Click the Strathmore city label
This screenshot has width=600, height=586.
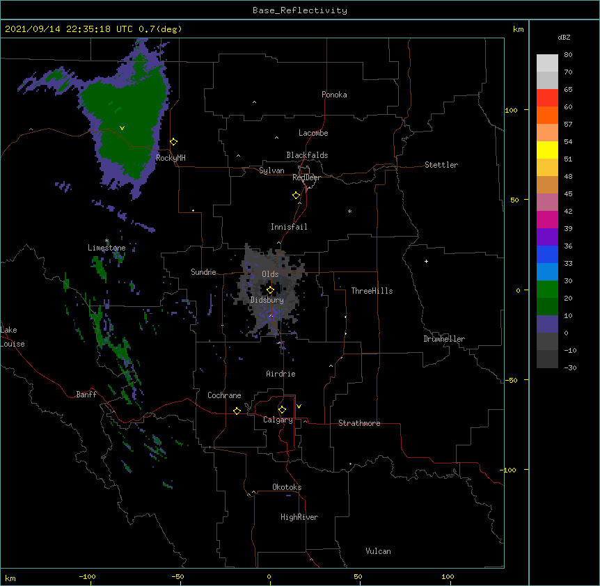(359, 423)
